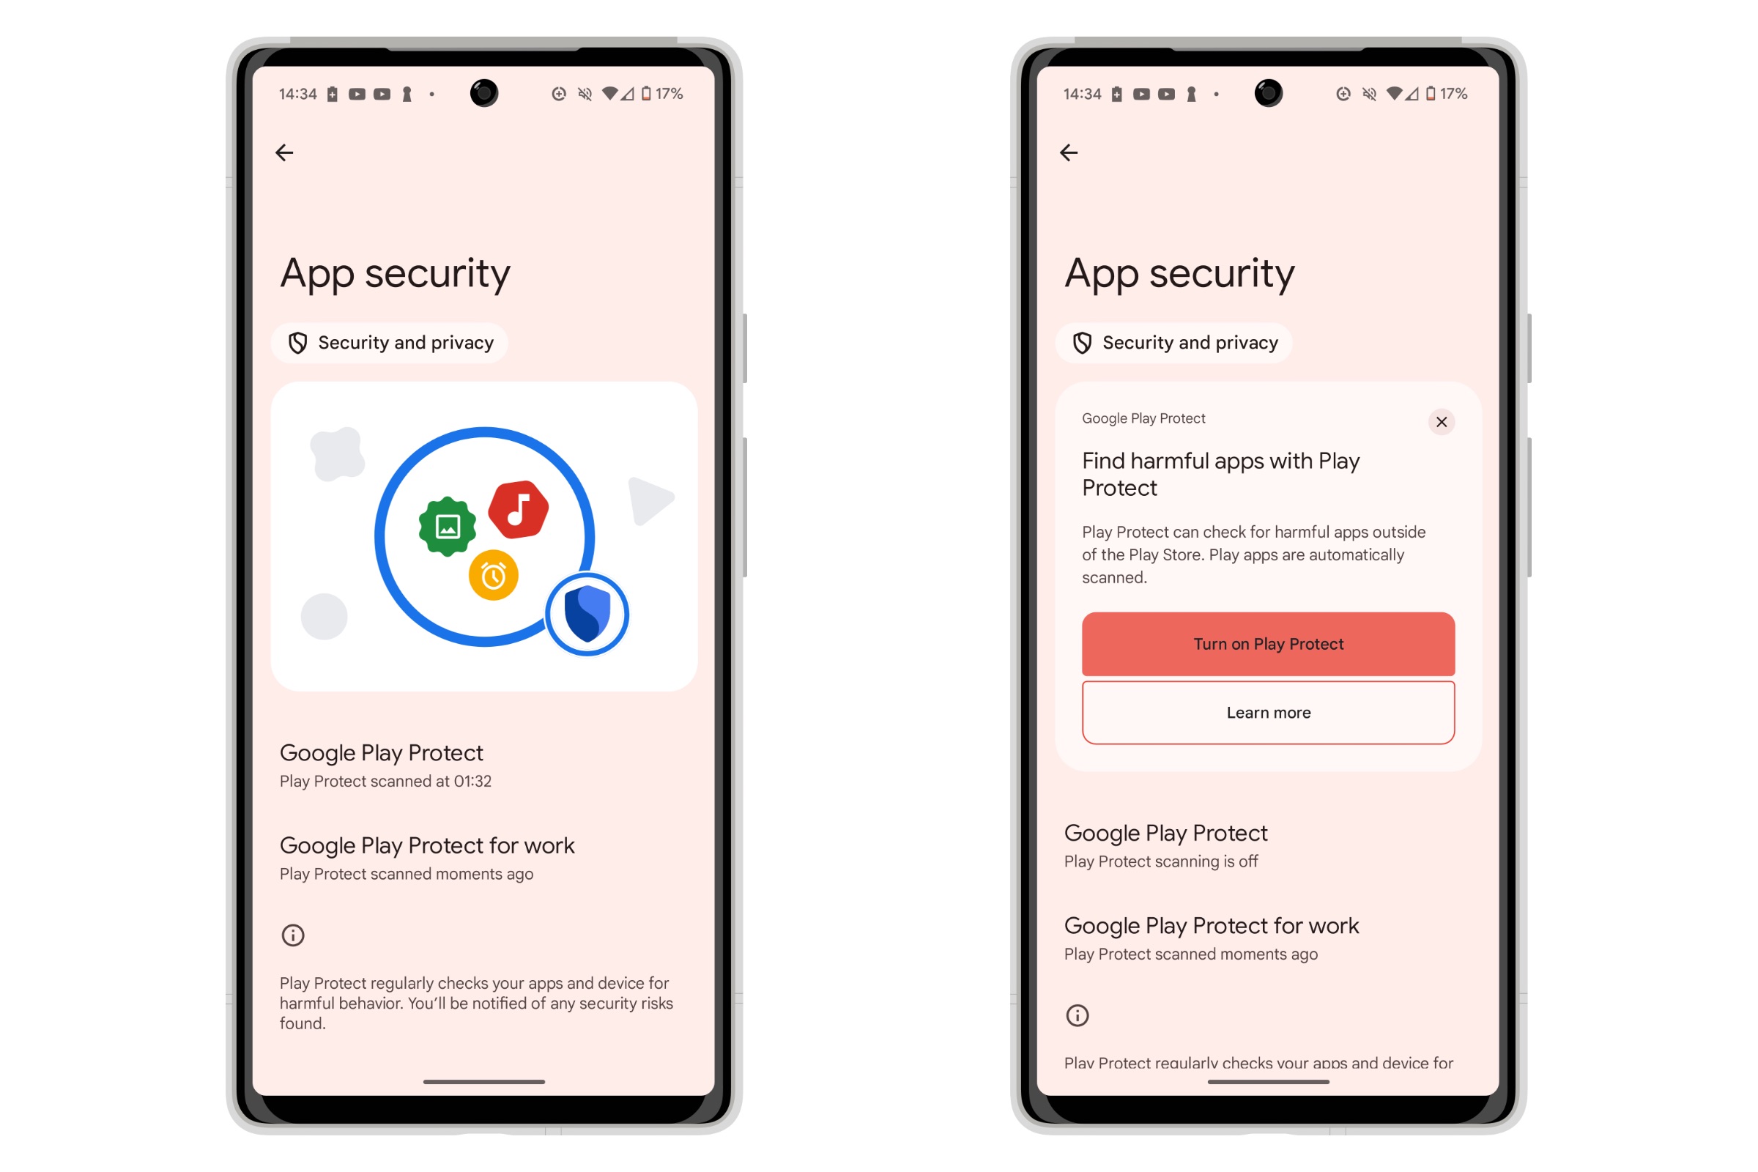1758x1172 pixels.
Task: Click the Learn more button
Action: (x=1267, y=711)
